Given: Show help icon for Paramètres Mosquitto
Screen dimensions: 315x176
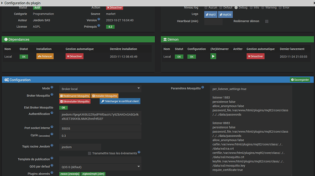Looking at the screenshot, I should tap(203, 87).
